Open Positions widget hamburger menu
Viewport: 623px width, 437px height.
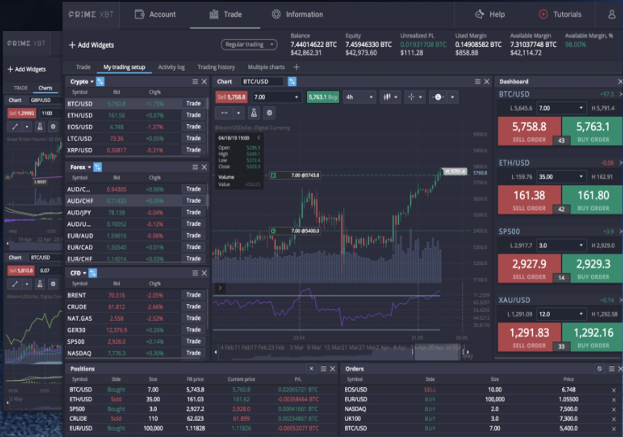click(323, 369)
